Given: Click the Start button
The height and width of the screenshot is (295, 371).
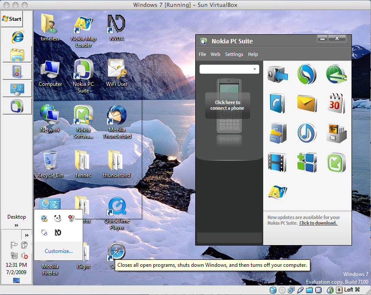Looking at the screenshot, I should 12,19.
